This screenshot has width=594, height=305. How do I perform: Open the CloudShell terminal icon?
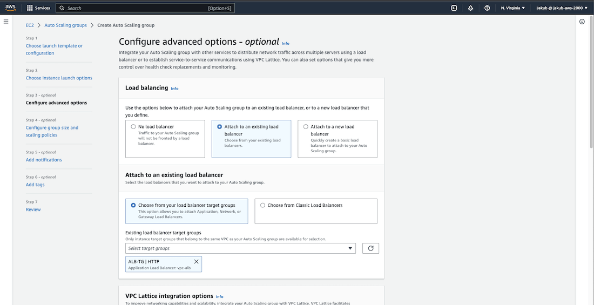[x=454, y=8]
